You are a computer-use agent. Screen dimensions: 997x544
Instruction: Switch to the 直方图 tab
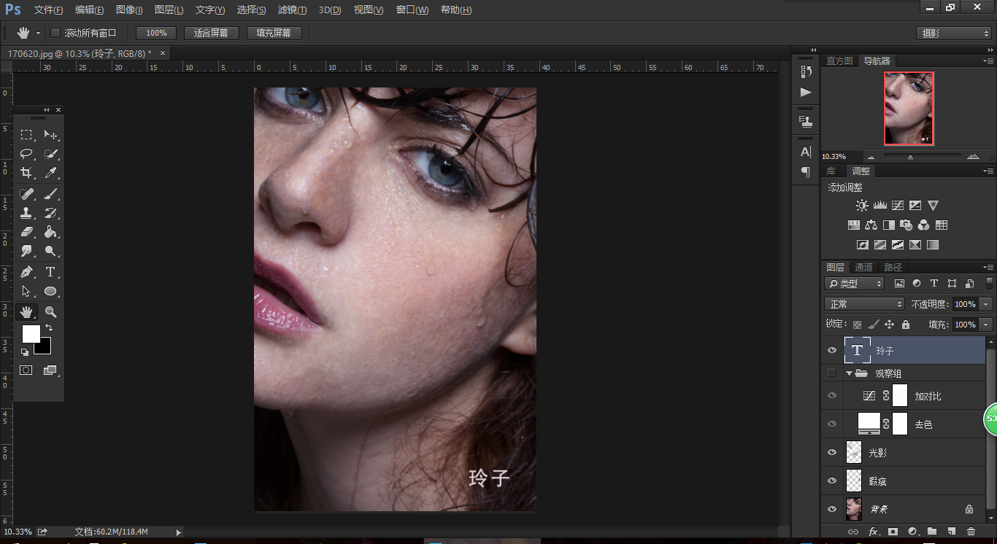839,61
